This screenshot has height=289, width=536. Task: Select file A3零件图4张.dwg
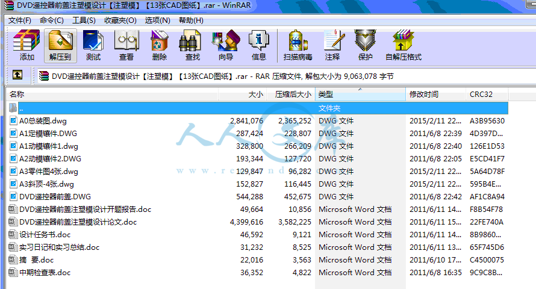(49, 172)
